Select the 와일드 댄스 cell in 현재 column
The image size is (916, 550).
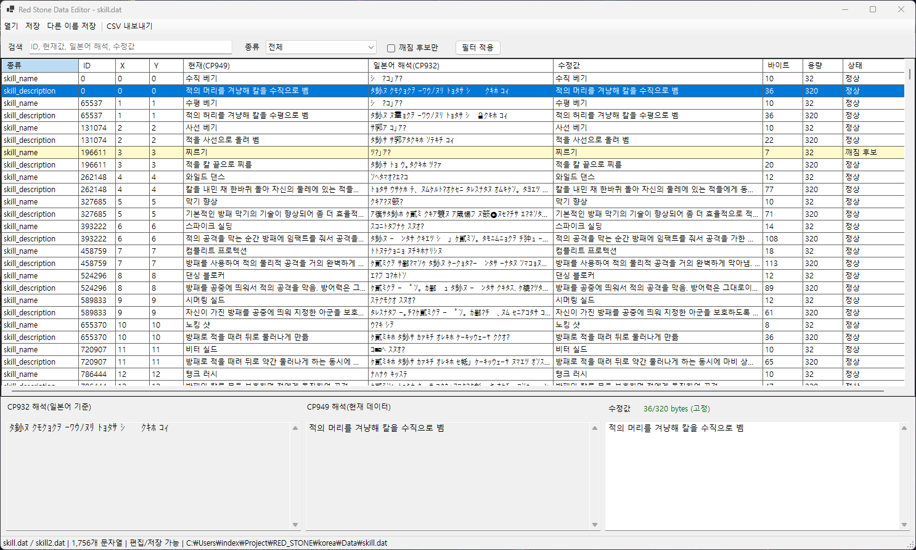point(276,177)
